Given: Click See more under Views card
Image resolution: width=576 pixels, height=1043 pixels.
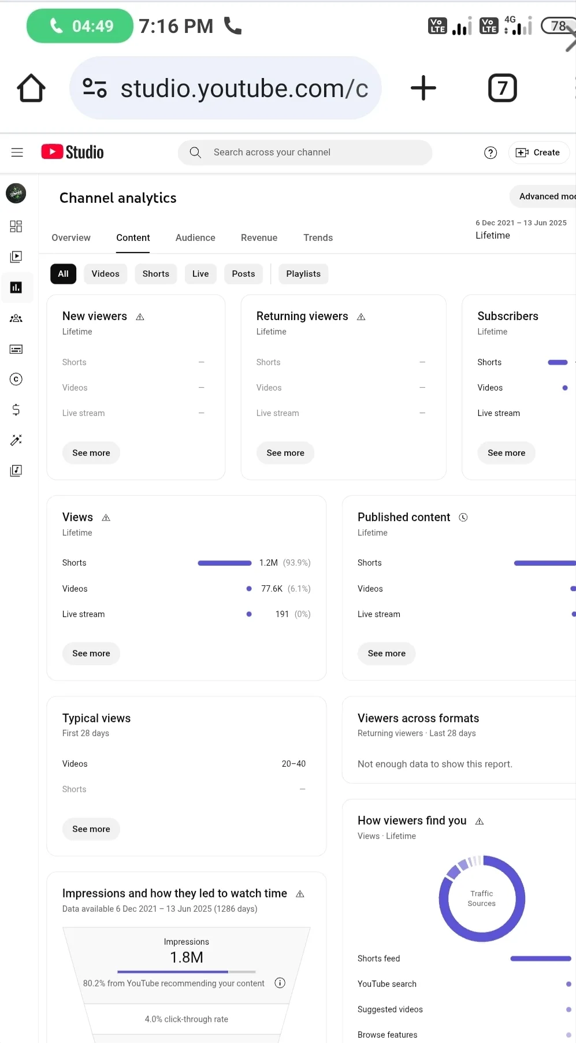Looking at the screenshot, I should click(91, 654).
